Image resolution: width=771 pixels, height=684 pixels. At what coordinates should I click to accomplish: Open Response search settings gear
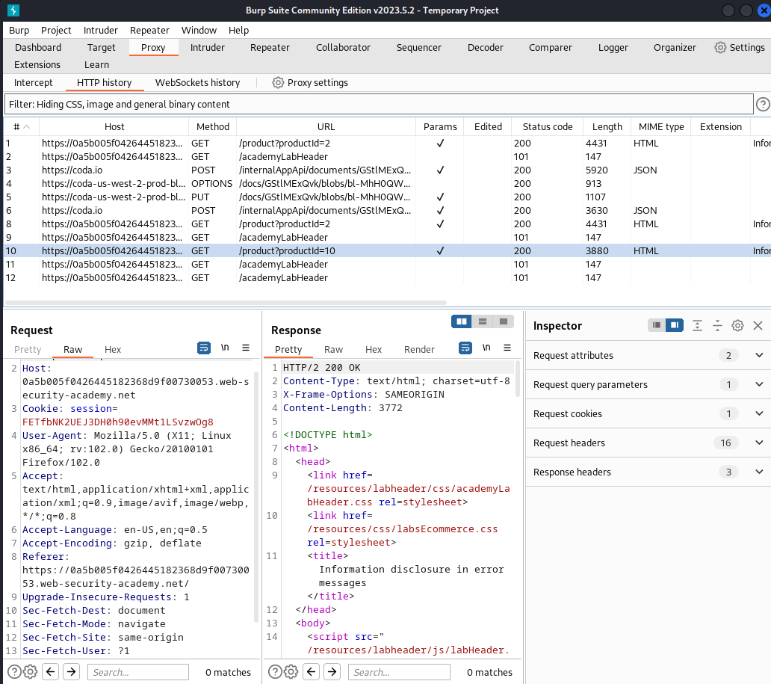click(291, 672)
